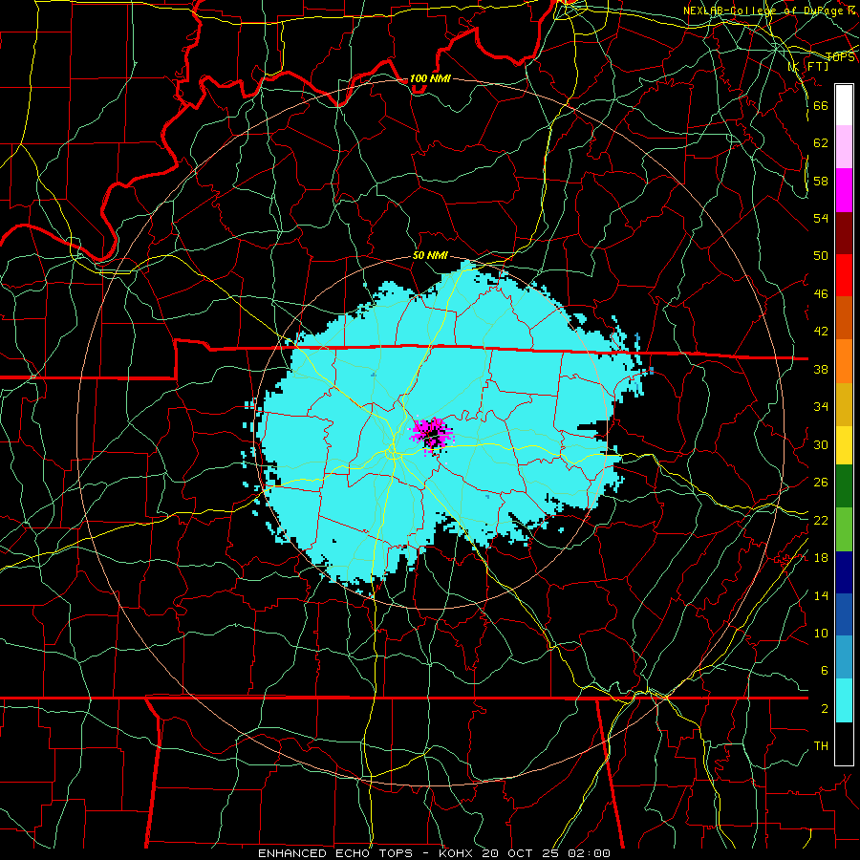This screenshot has width=860, height=860.
Task: Click the '42' legend label
Action: click(821, 331)
